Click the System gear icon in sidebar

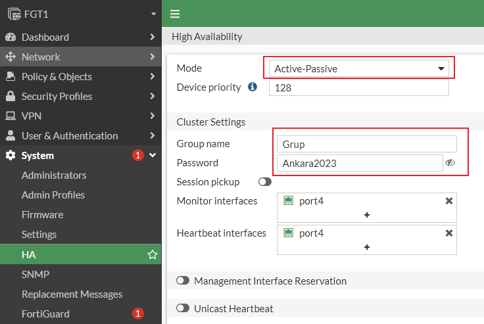pyautogui.click(x=11, y=156)
